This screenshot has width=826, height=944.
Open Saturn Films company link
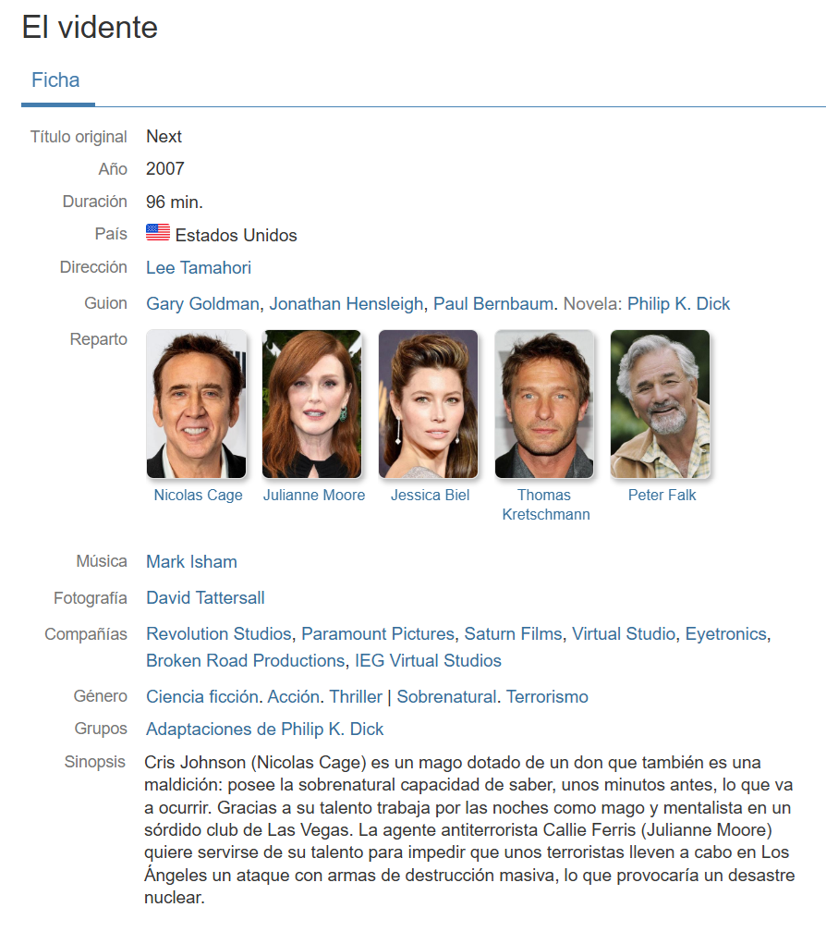(513, 634)
